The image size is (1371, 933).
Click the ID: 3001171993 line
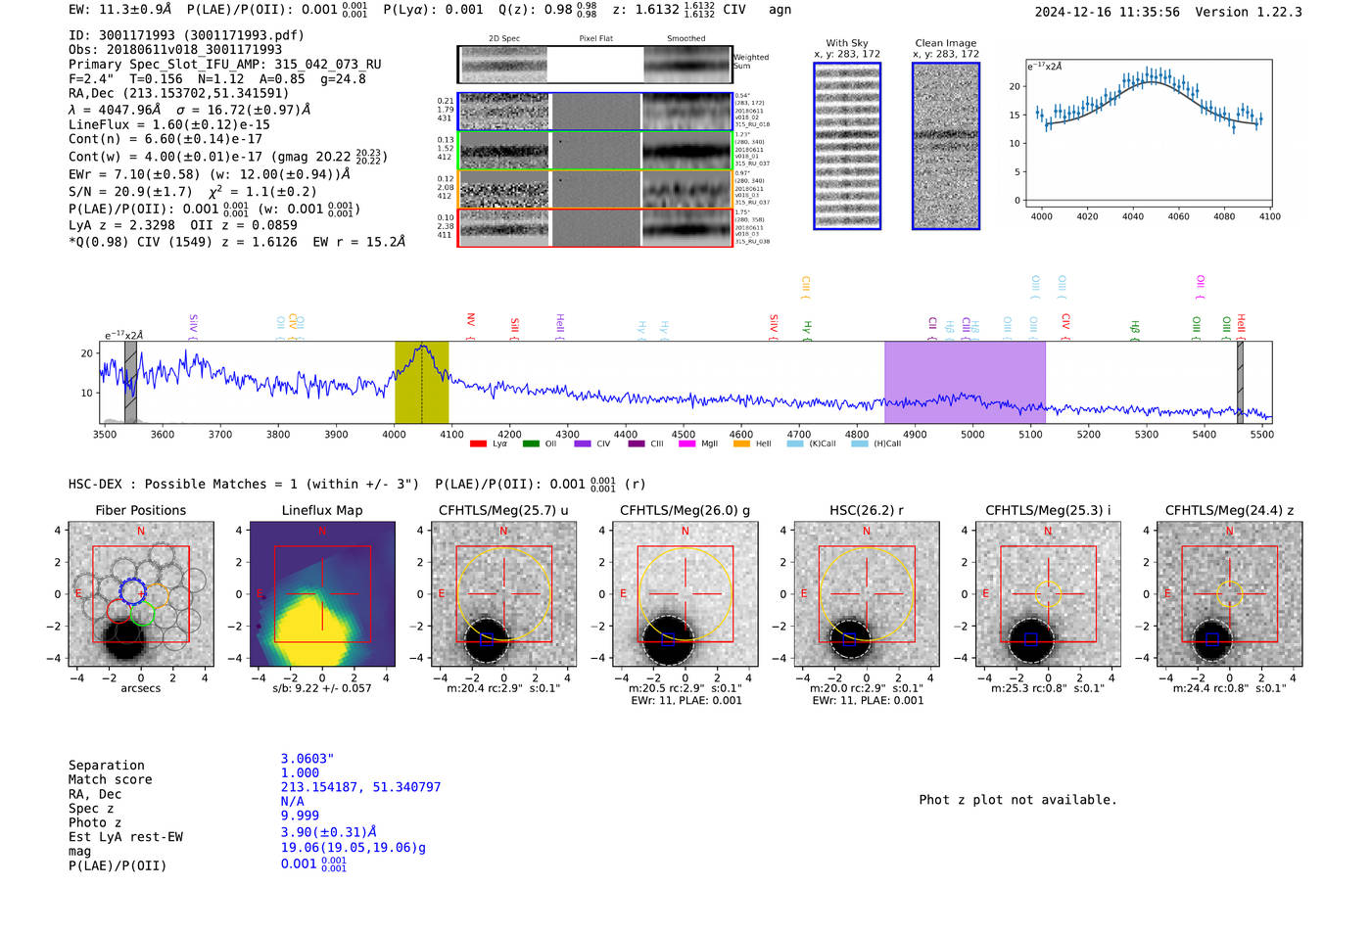[186, 35]
